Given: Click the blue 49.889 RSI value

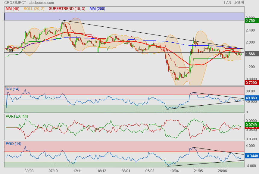Looking at the screenshot, I should pos(252,98).
